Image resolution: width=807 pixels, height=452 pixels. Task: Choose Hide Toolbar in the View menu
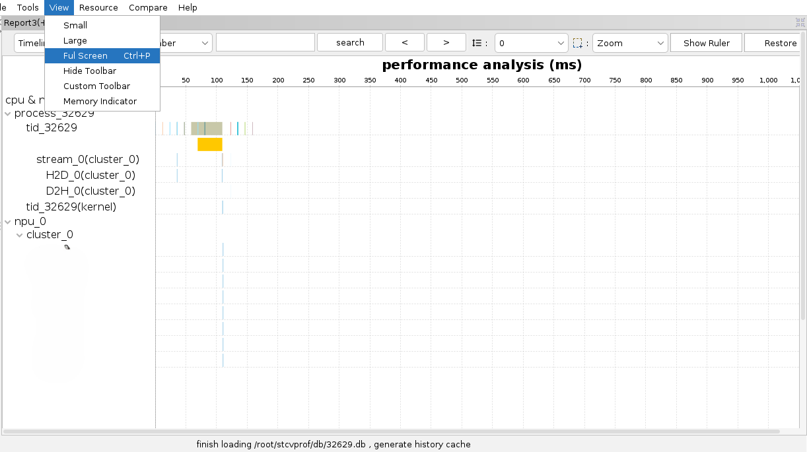click(x=90, y=71)
